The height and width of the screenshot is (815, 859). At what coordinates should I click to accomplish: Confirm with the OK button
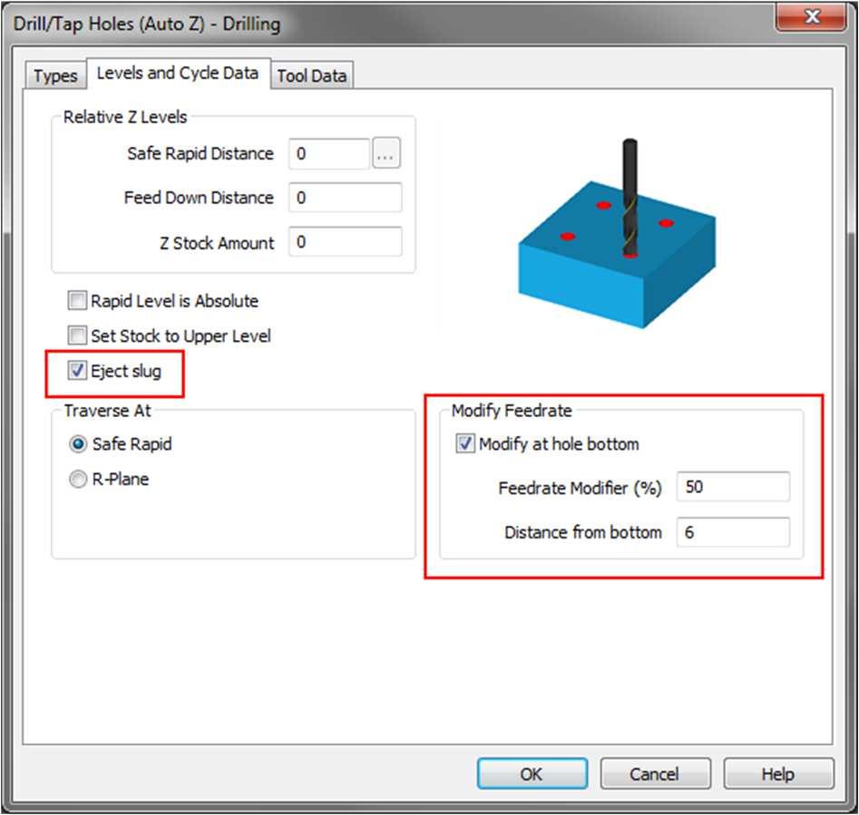pyautogui.click(x=532, y=774)
